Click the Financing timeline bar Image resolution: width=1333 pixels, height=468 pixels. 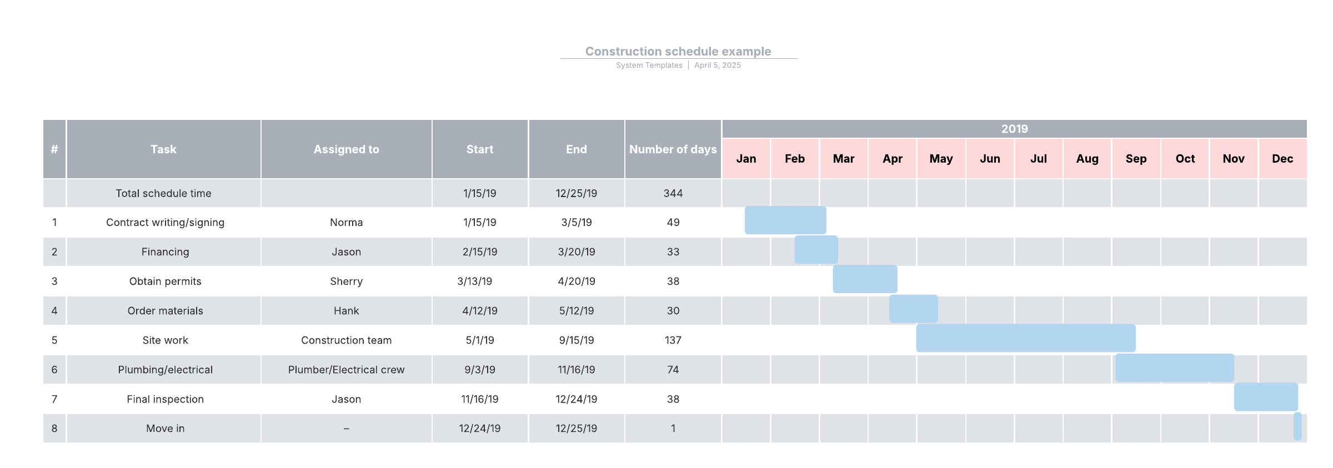click(x=815, y=250)
